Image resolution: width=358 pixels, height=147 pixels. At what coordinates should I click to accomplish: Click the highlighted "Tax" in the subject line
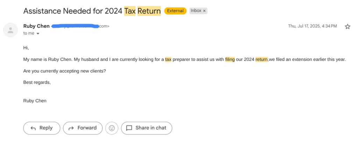pyautogui.click(x=130, y=11)
